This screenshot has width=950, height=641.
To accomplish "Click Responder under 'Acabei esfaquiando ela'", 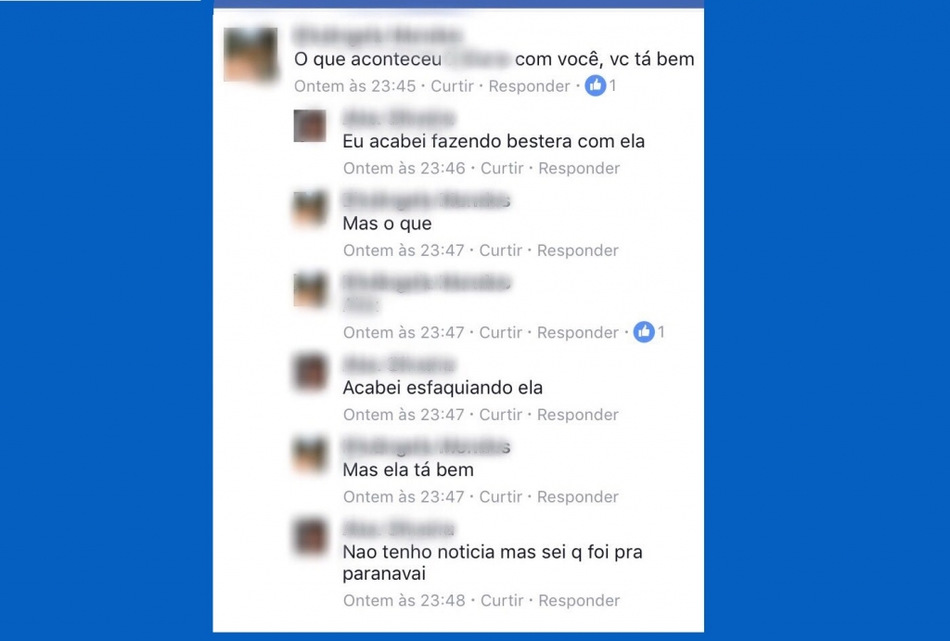I will coord(577,415).
